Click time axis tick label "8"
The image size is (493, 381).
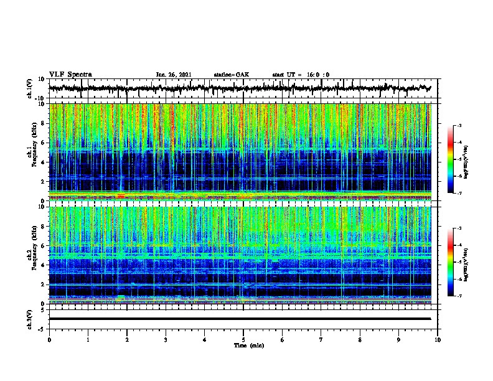click(x=360, y=340)
